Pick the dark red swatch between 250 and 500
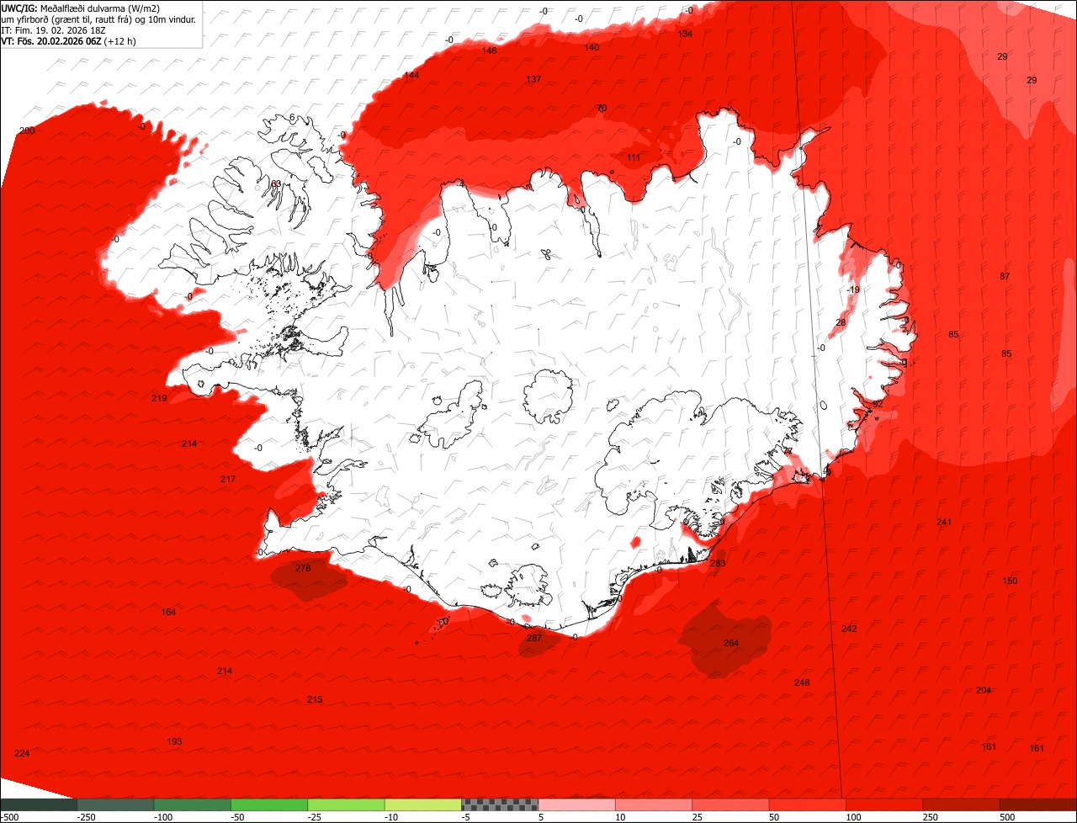This screenshot has width=1077, height=823. click(x=962, y=804)
